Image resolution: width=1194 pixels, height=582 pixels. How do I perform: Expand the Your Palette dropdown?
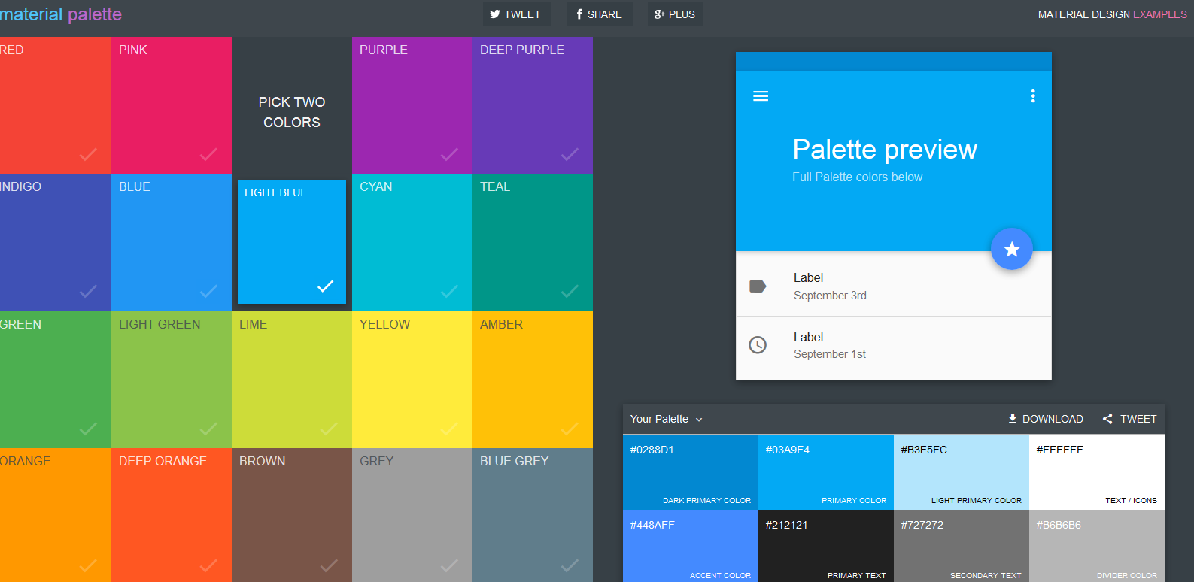[x=667, y=419]
